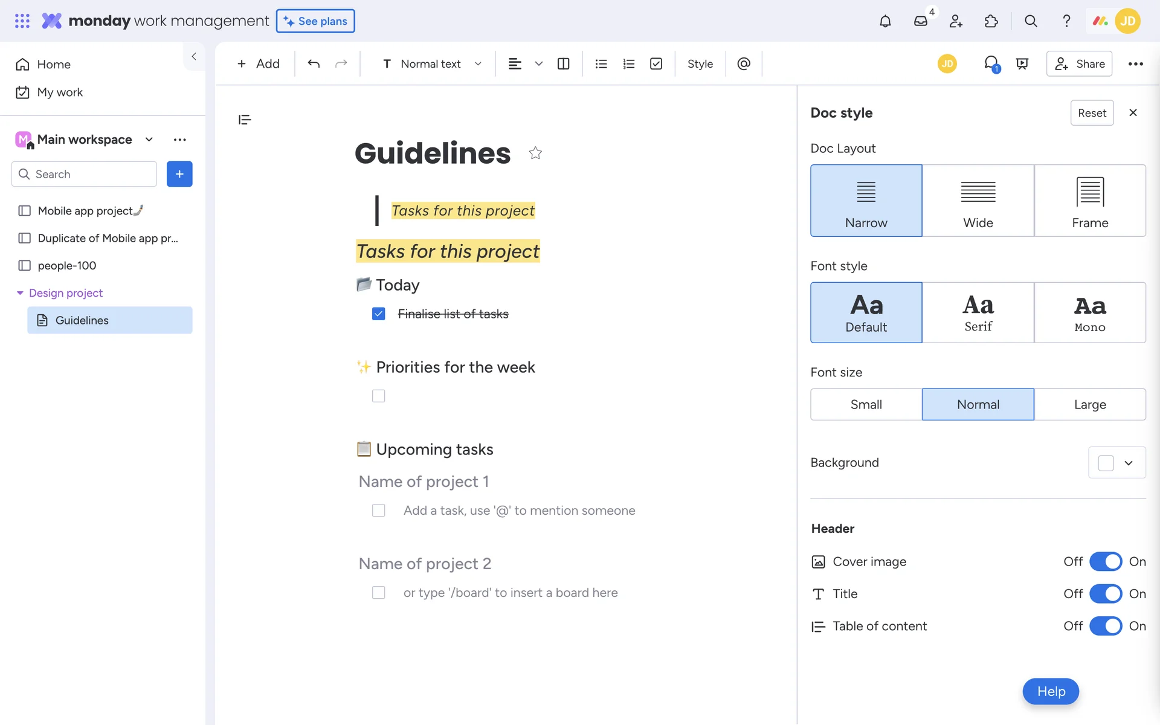Open the table of contents outline icon
The height and width of the screenshot is (725, 1160).
(x=245, y=120)
